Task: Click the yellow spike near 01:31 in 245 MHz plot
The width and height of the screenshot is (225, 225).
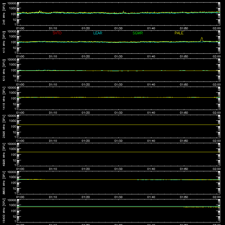Action: 123,12
